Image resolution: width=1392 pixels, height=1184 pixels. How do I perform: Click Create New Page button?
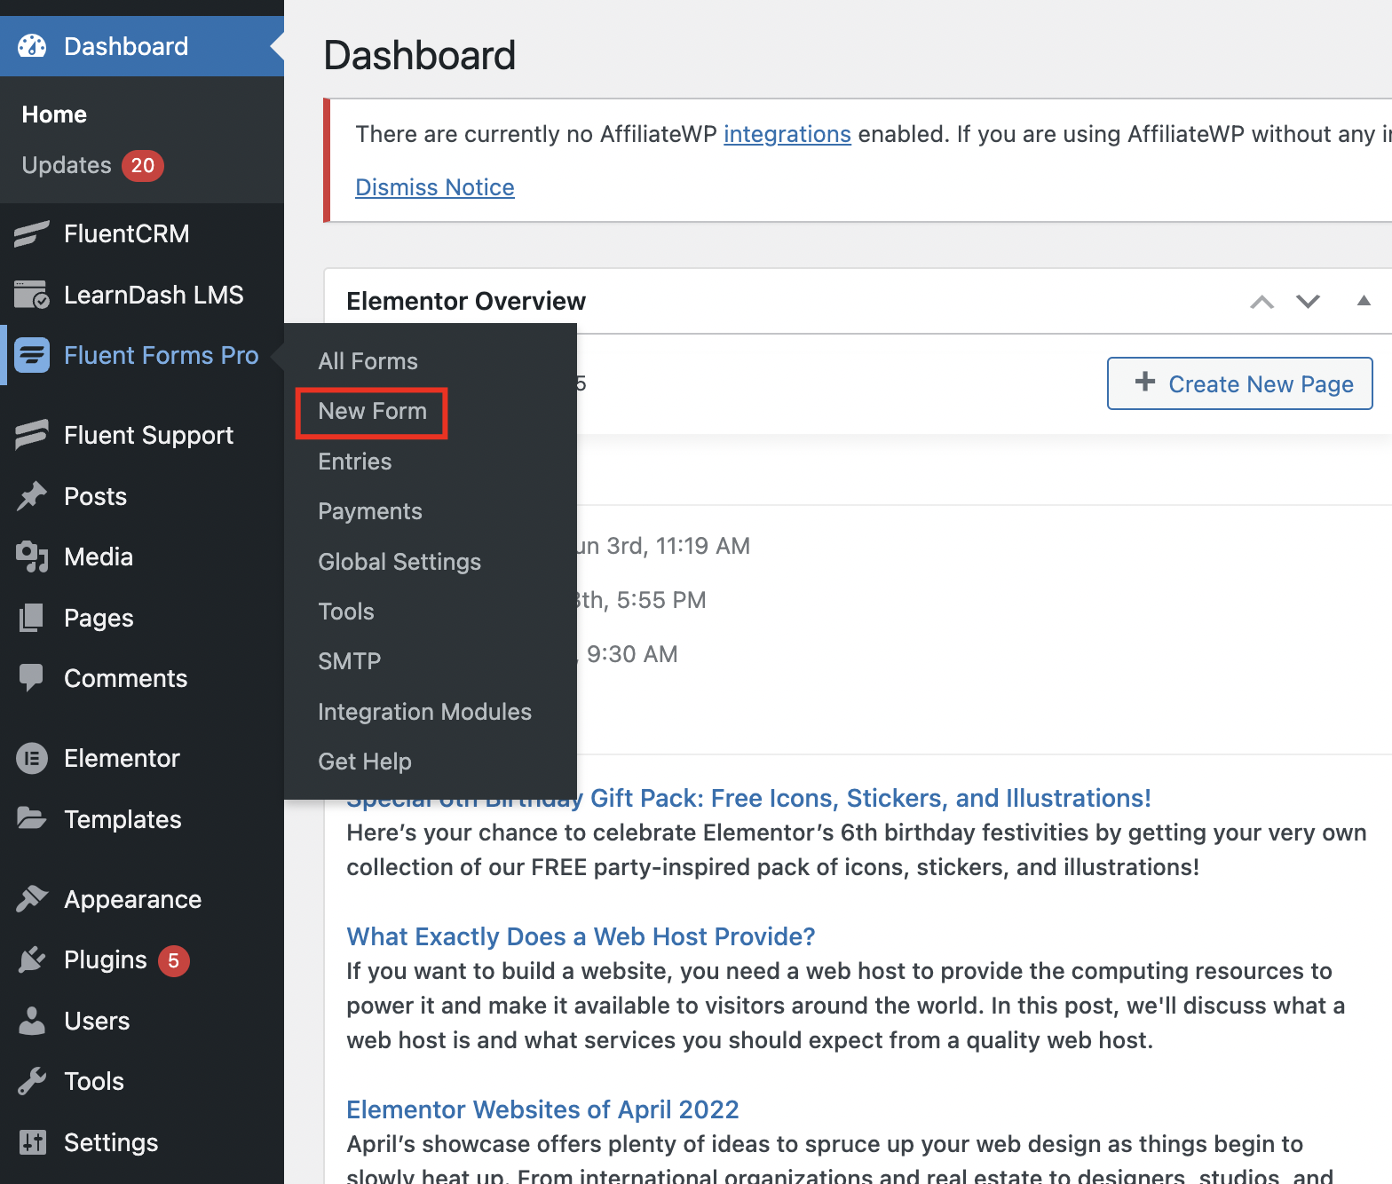tap(1239, 383)
